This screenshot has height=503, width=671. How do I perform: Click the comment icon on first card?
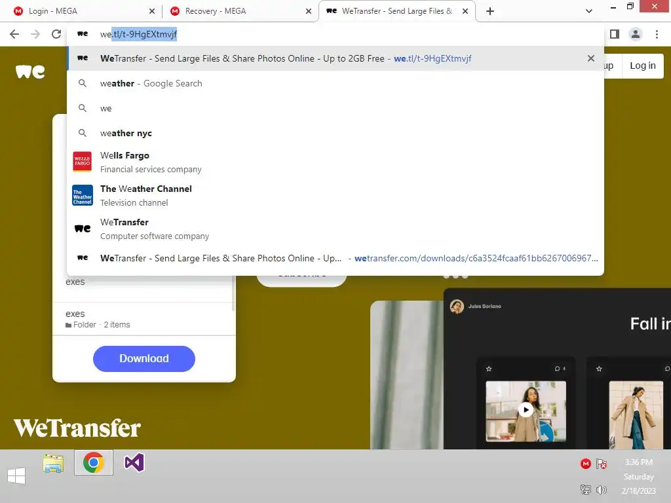click(x=557, y=369)
